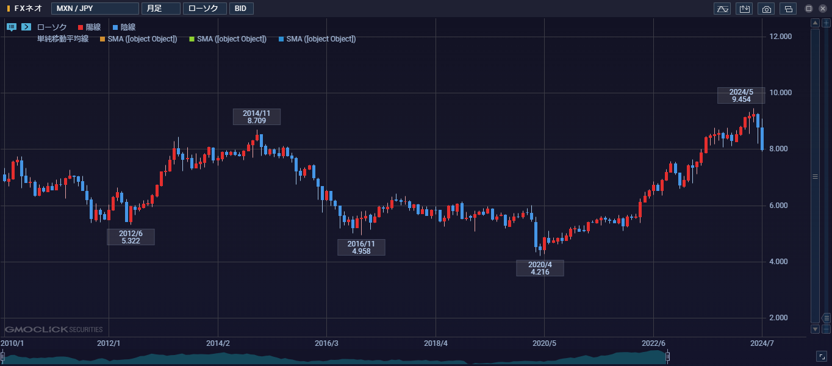Collapse legend with the arrow chevron icon
Image resolution: width=832 pixels, height=366 pixels.
click(x=26, y=27)
